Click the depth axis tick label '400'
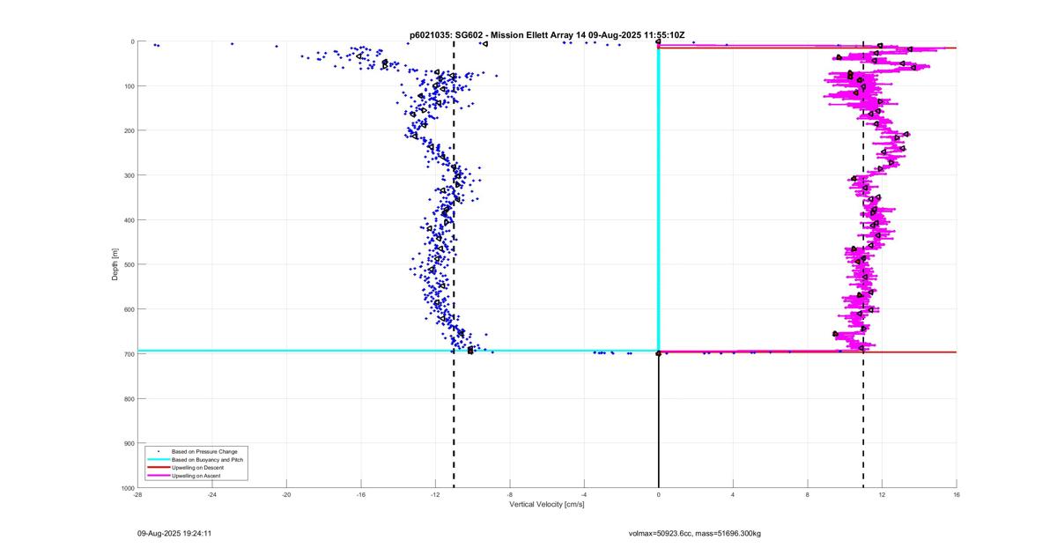The width and height of the screenshot is (1057, 548). tap(129, 220)
